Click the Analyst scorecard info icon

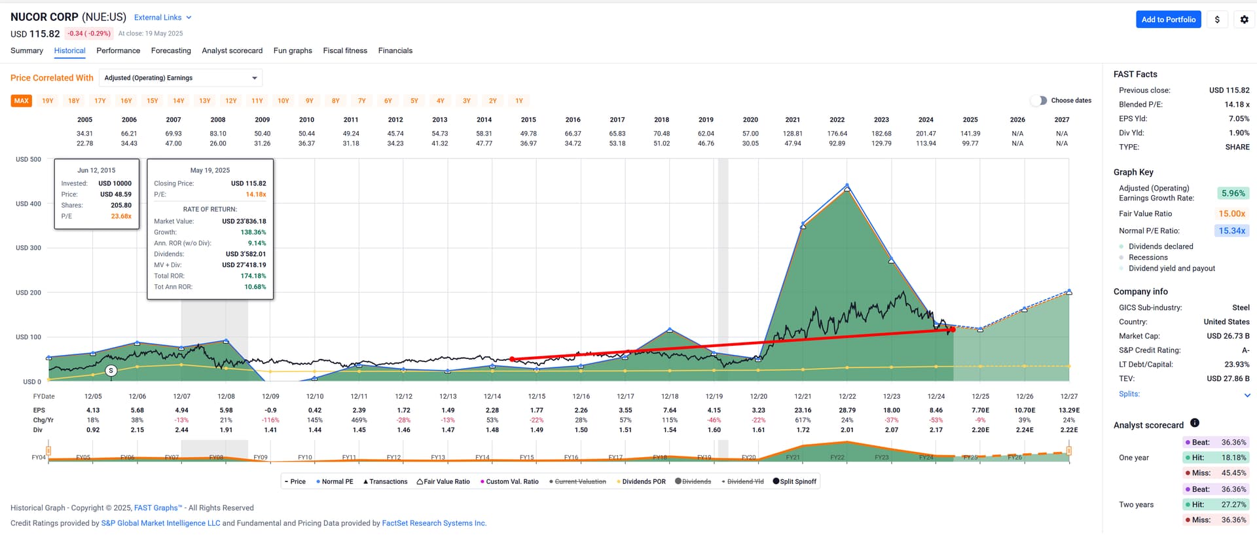pyautogui.click(x=1194, y=423)
